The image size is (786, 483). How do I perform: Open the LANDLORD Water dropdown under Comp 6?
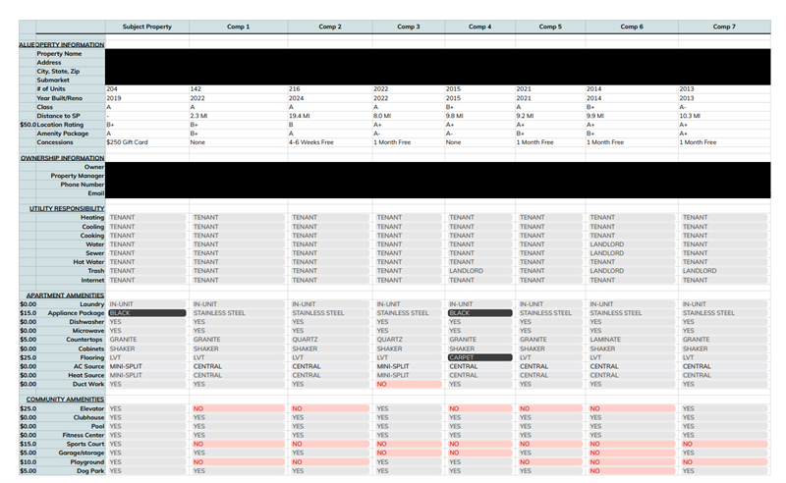632,244
